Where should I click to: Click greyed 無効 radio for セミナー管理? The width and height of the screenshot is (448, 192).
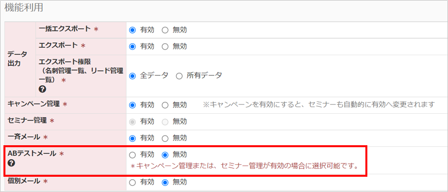coord(165,122)
